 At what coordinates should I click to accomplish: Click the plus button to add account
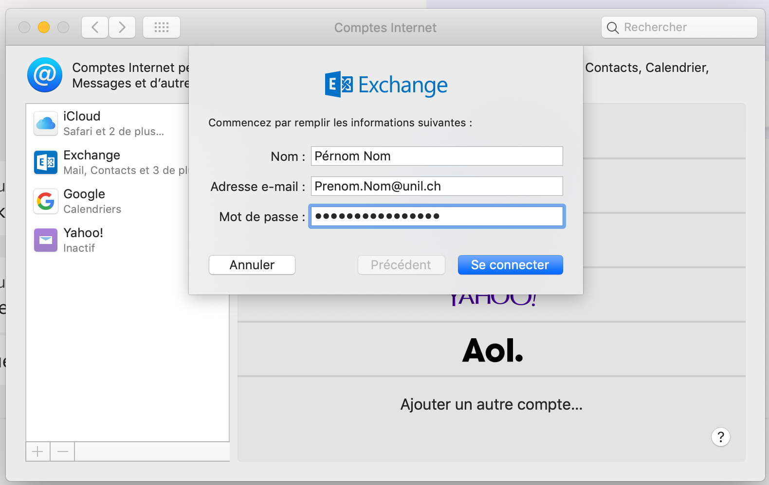click(38, 452)
